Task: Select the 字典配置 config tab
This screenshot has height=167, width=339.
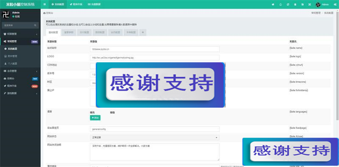Action: pyautogui.click(x=131, y=33)
